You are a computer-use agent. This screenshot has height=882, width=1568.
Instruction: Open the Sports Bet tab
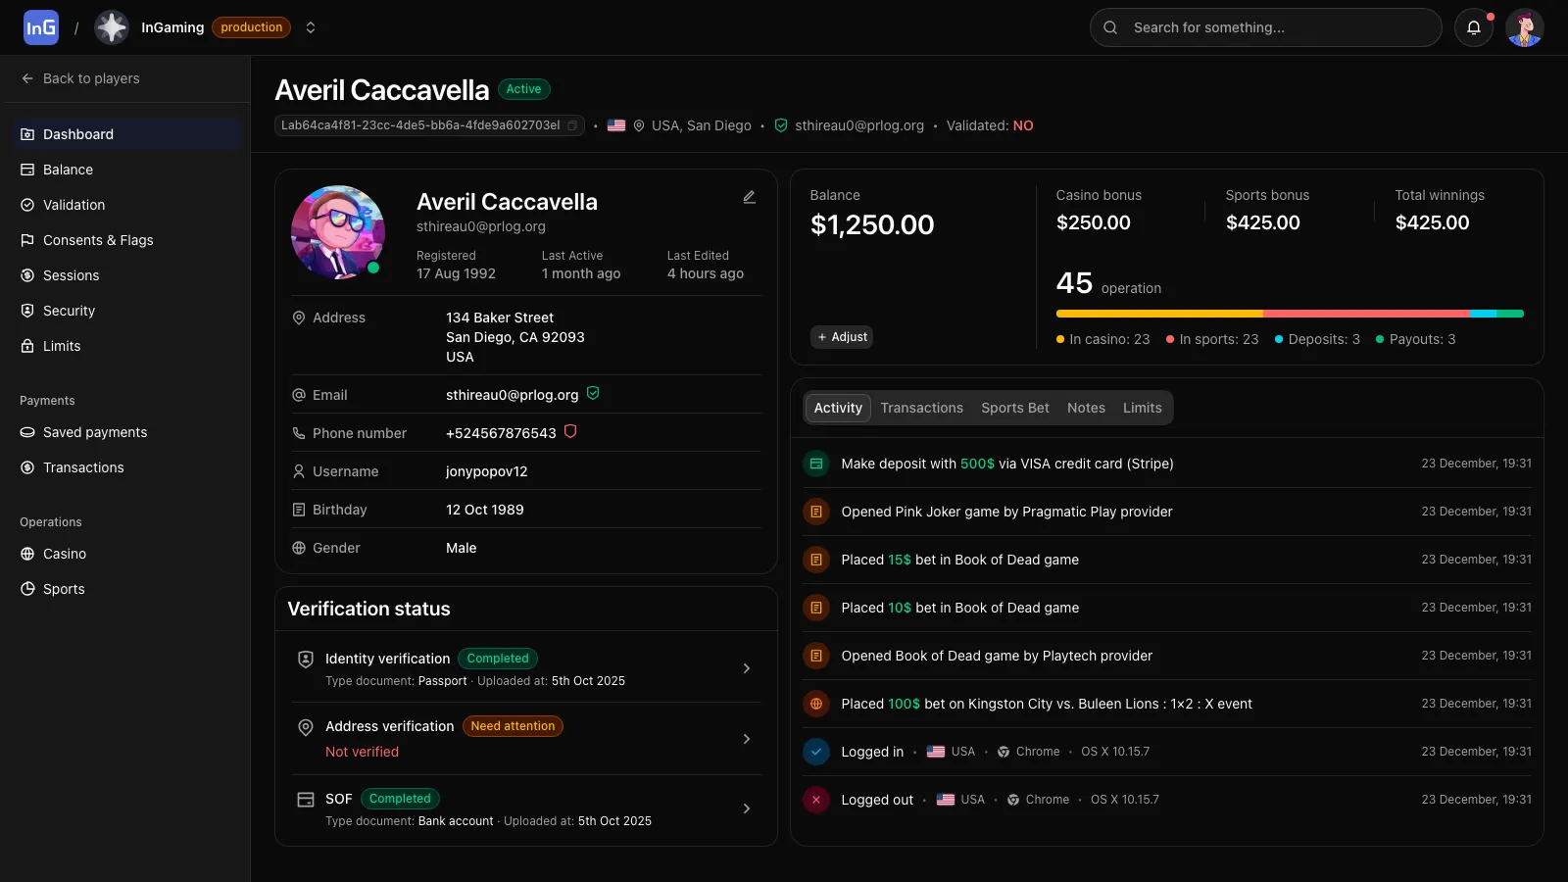pos(1014,408)
